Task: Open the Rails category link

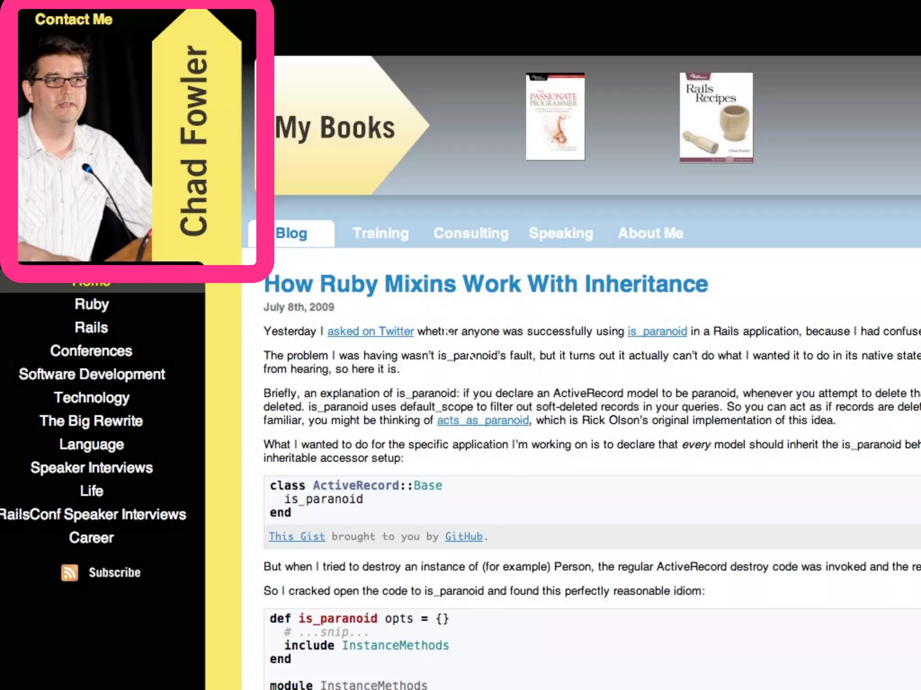Action: point(91,327)
